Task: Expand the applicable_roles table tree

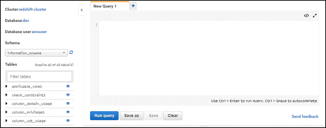Action: [x=7, y=86]
